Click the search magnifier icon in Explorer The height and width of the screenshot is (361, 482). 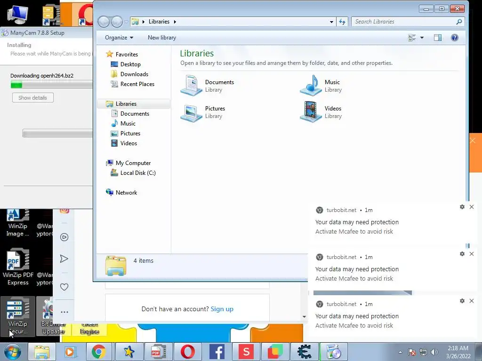459,22
